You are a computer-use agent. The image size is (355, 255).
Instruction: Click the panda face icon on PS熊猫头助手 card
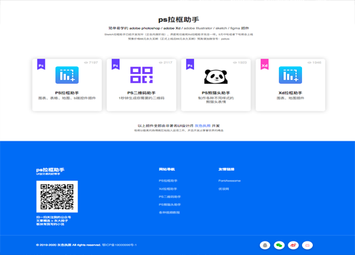tap(216, 77)
